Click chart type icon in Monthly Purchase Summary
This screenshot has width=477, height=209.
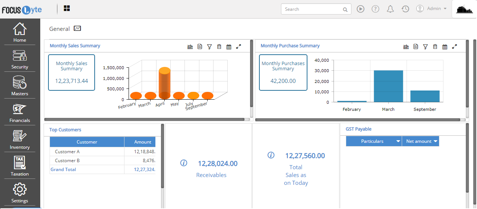coord(406,47)
